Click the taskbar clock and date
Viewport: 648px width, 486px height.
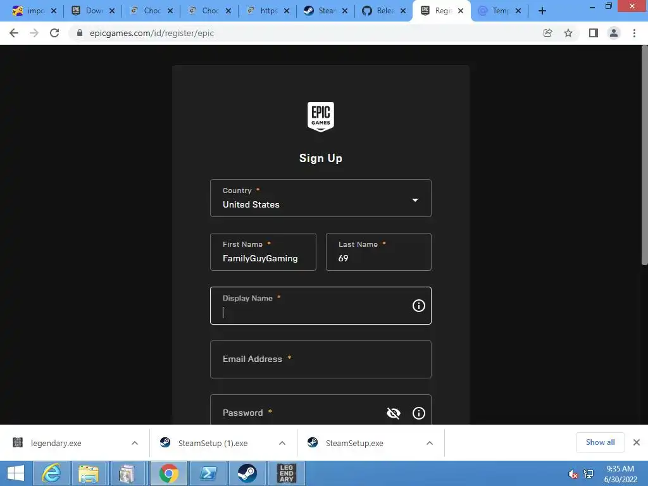point(620,474)
